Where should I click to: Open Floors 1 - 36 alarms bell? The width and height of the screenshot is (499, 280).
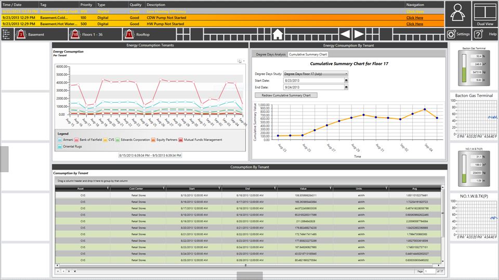click(x=75, y=34)
